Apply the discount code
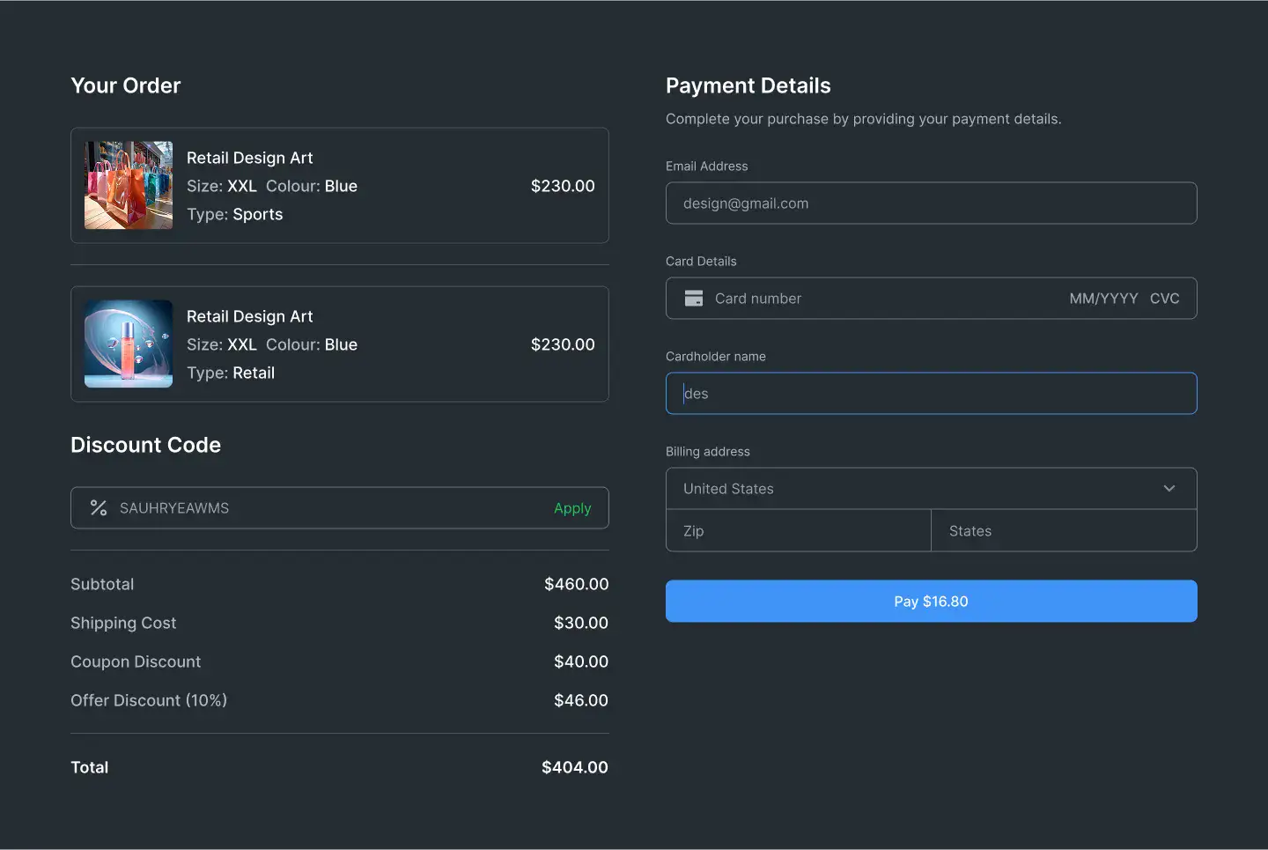Image resolution: width=1268 pixels, height=850 pixels. pos(572,508)
